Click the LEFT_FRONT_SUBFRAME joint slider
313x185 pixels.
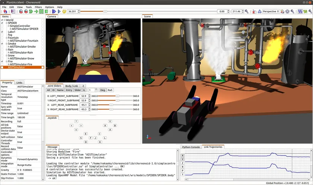point(117,96)
